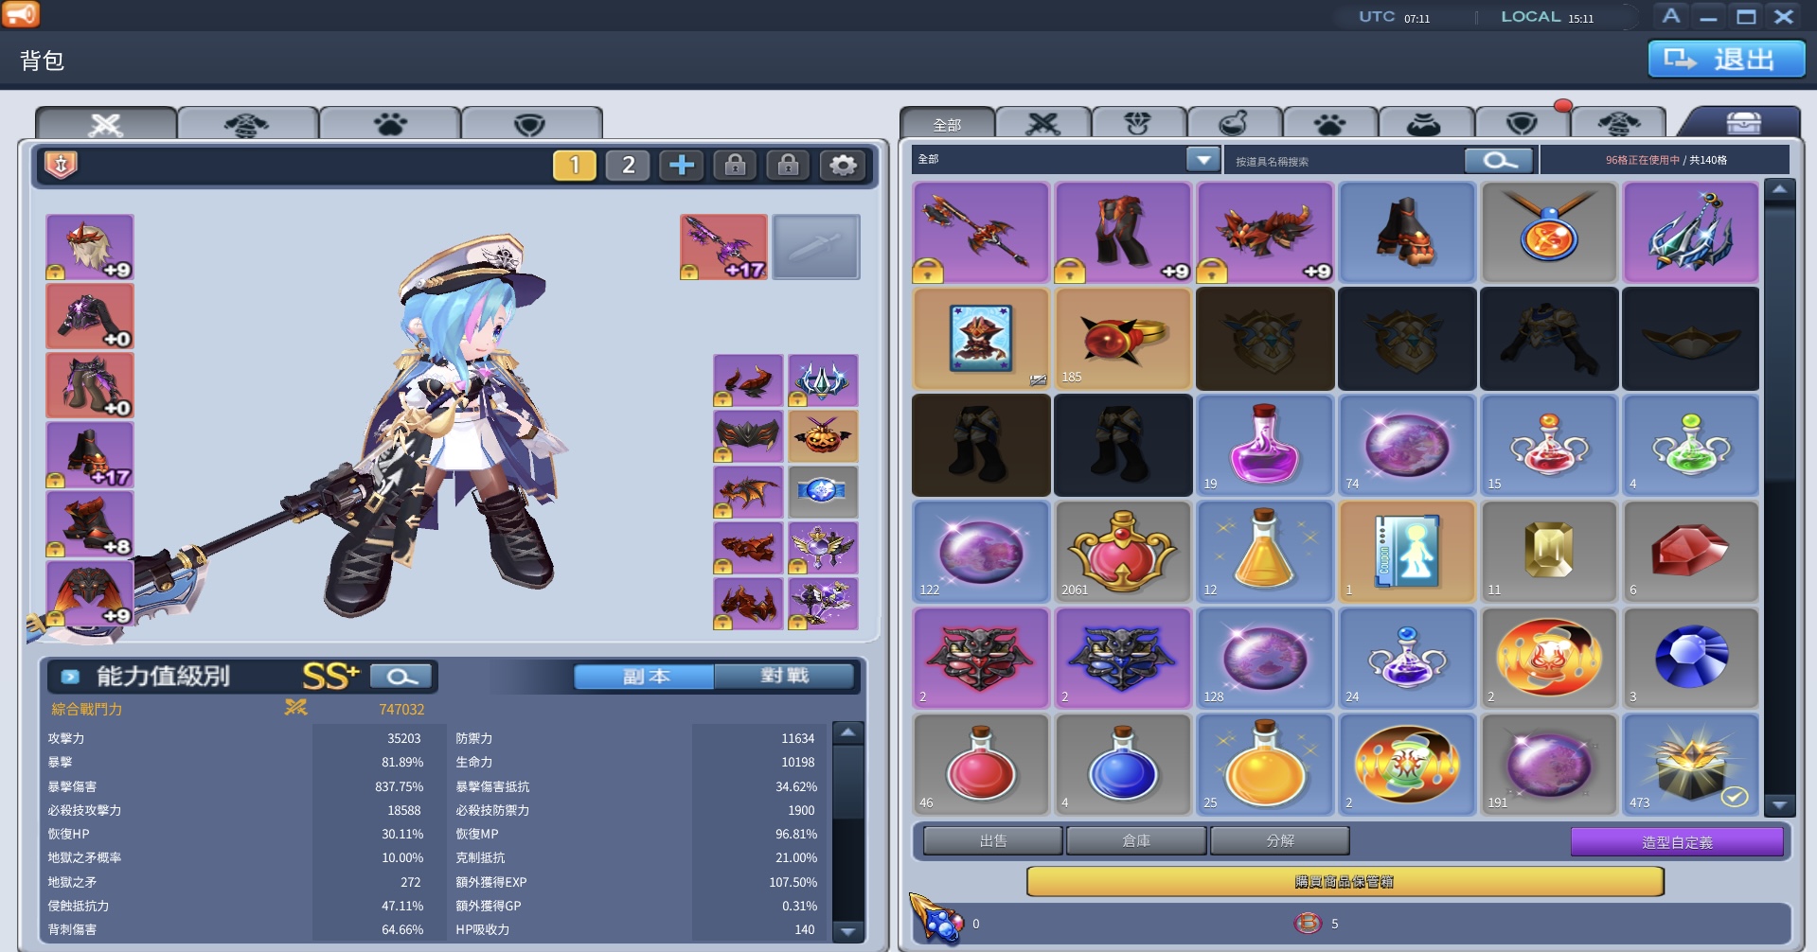Click the inventory scroll-up arrow
The image size is (1817, 952).
point(1780,190)
